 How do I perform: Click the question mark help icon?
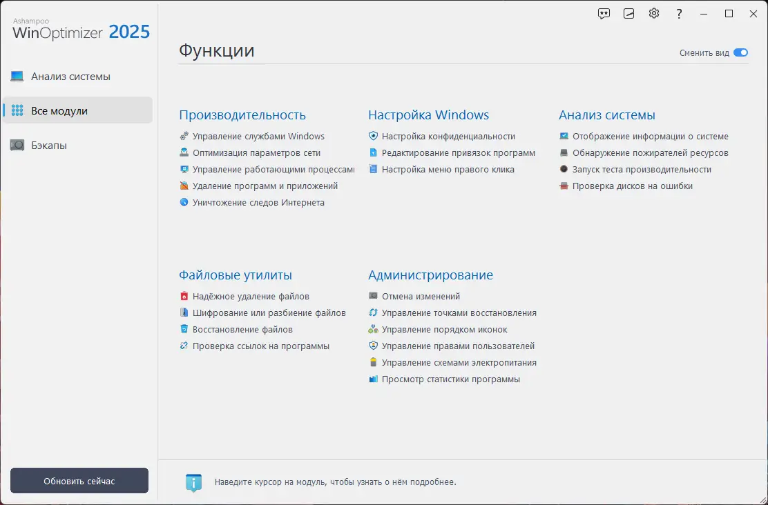pyautogui.click(x=678, y=13)
